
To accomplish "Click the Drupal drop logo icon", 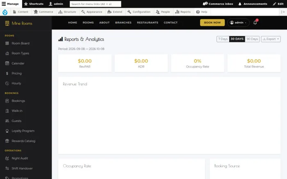I will (x=5, y=12).
